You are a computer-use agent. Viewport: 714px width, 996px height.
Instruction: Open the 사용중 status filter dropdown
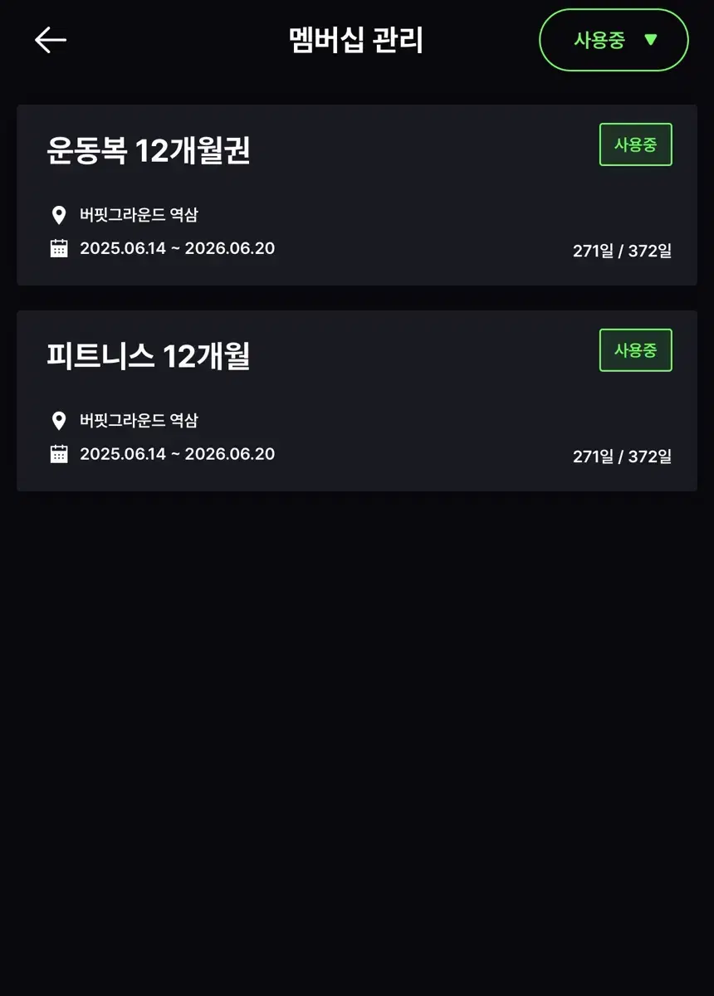click(x=613, y=40)
